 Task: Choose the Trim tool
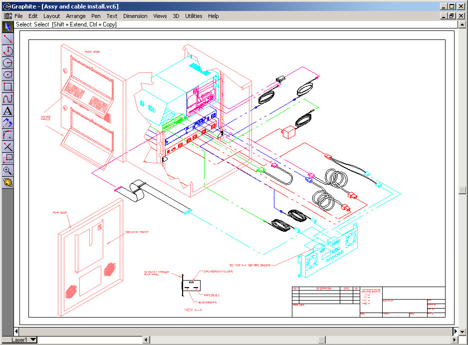tap(7, 147)
